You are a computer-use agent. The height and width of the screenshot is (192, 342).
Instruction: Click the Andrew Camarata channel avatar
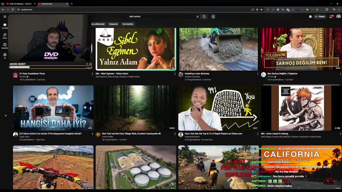(181, 75)
